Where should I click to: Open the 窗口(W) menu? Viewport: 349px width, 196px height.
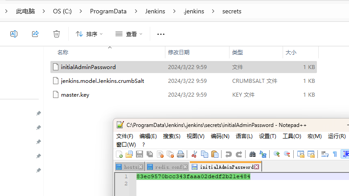point(126,145)
